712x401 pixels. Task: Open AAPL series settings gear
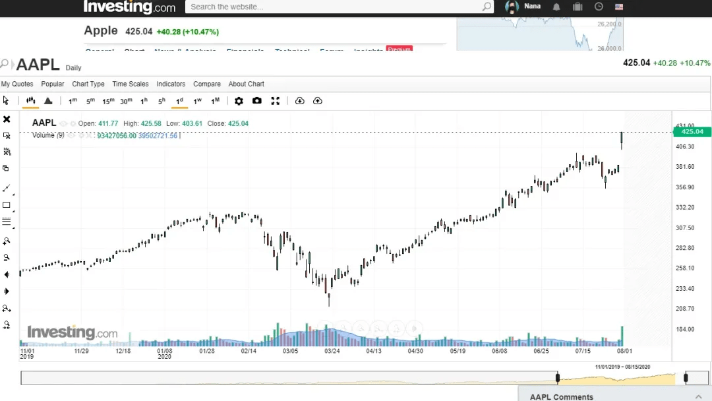(x=73, y=123)
